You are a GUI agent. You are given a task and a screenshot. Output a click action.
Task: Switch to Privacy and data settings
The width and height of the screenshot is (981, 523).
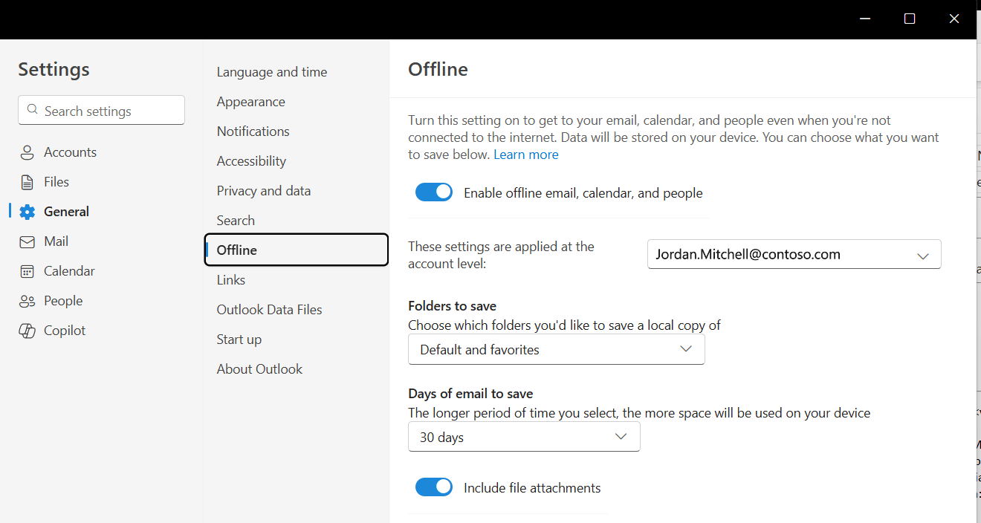(x=263, y=190)
